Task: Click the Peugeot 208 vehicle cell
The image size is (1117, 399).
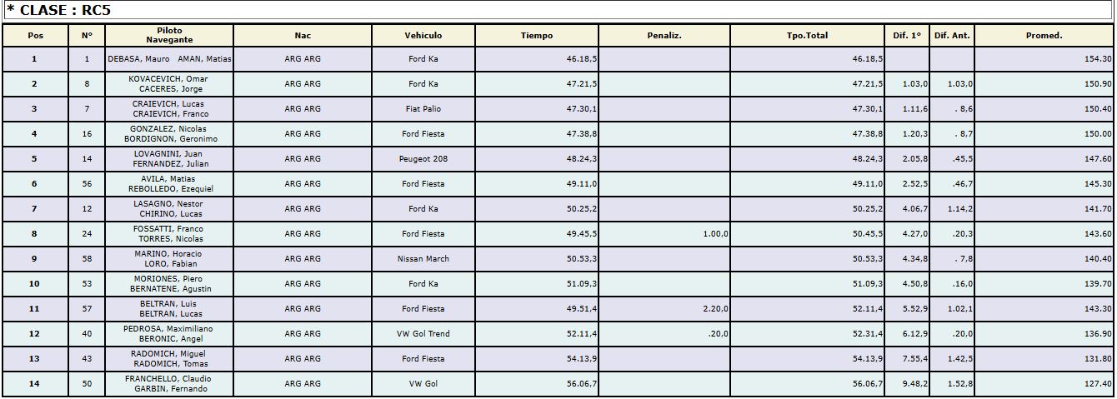Action: pyautogui.click(x=423, y=159)
